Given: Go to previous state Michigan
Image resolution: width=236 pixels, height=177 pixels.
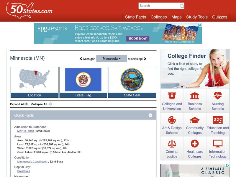Looking at the screenshot, I should 89,59.
